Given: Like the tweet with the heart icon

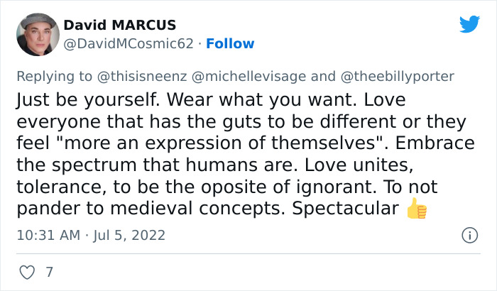Looking at the screenshot, I should coord(26,271).
